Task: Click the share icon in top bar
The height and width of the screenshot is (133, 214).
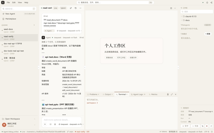Action: coord(211,2)
